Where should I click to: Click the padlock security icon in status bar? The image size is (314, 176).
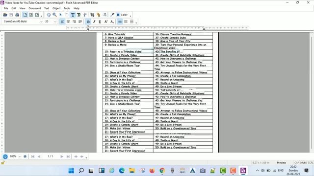pos(2,163)
